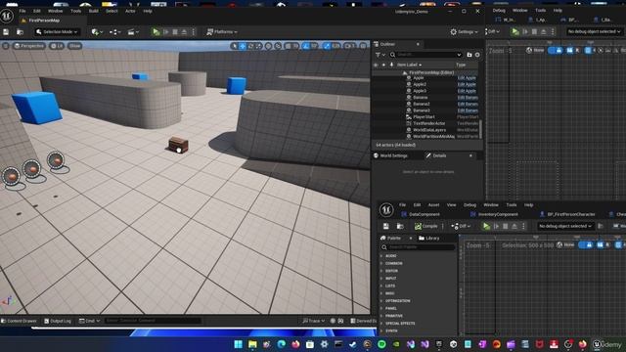Select the Apple2 actor in the Outliner

click(420, 85)
